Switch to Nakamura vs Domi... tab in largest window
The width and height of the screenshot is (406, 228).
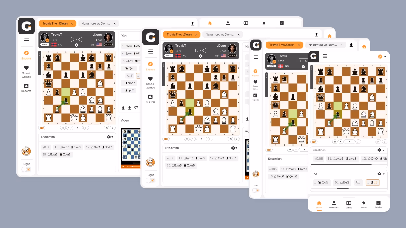click(98, 23)
